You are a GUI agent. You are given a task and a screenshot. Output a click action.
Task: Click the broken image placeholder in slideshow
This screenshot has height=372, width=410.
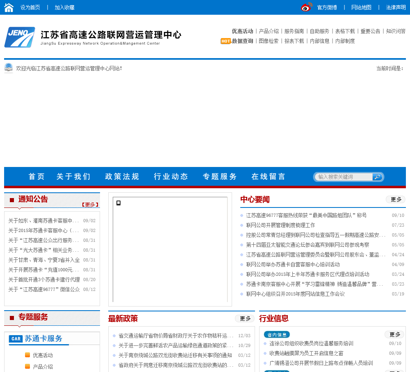(118, 203)
